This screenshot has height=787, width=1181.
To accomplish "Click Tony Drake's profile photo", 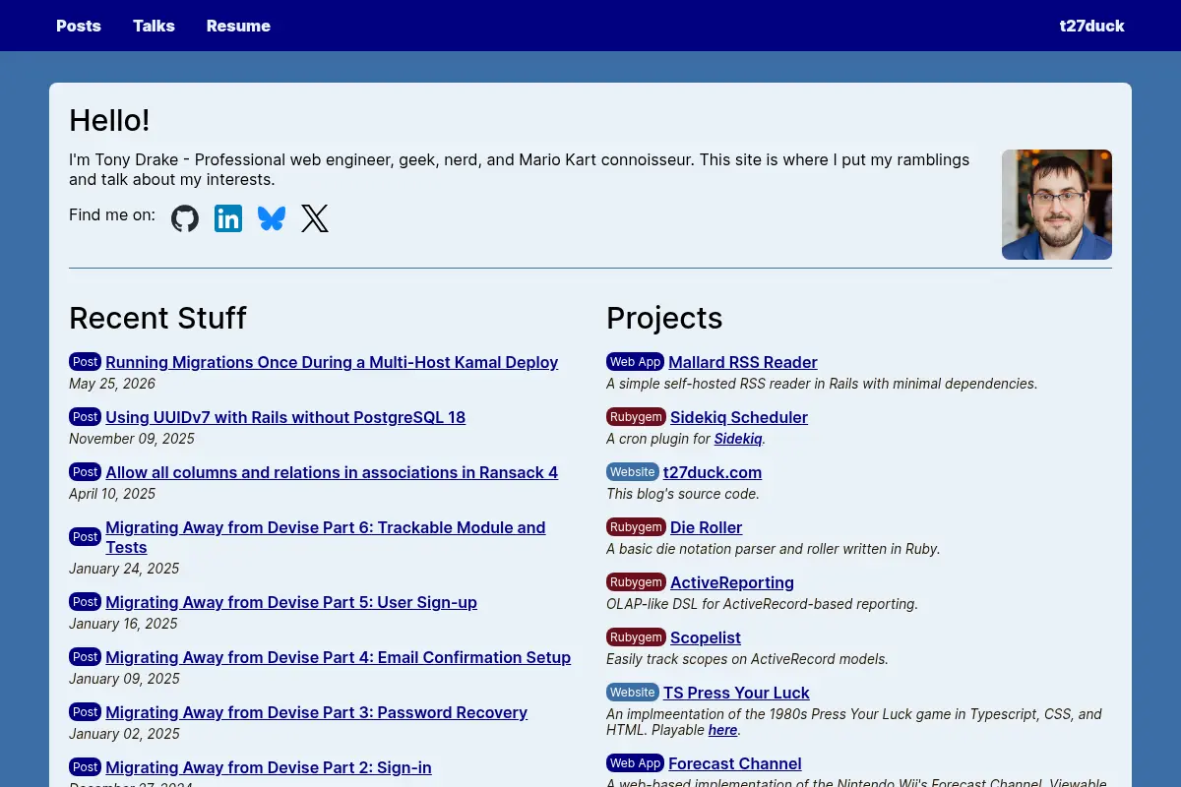I will [1057, 205].
